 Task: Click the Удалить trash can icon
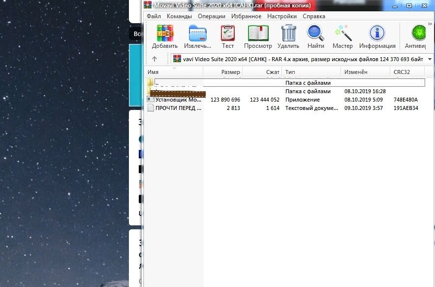(288, 33)
